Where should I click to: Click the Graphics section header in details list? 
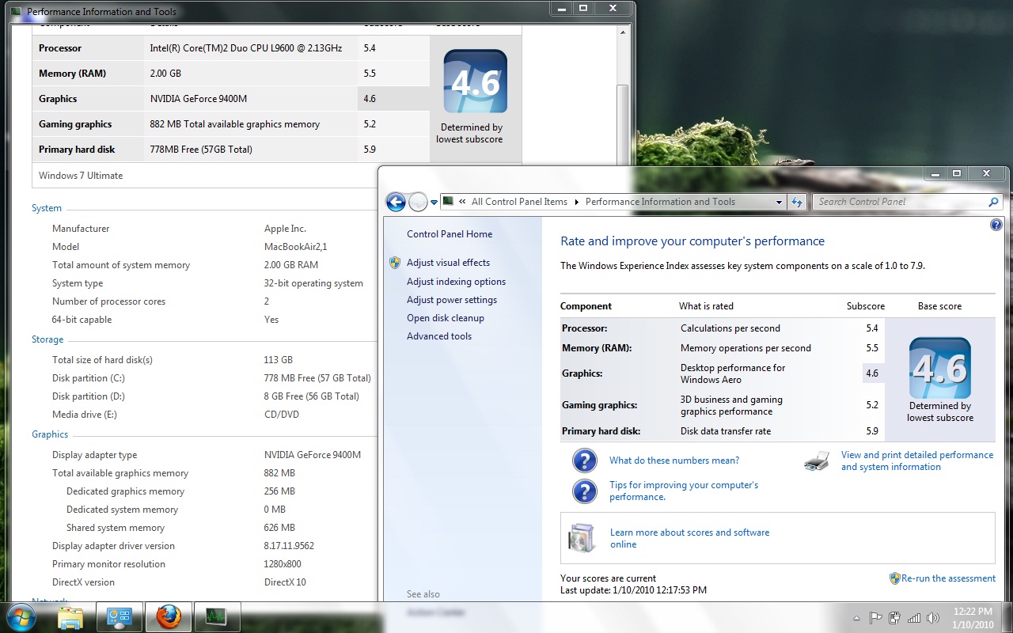(50, 434)
